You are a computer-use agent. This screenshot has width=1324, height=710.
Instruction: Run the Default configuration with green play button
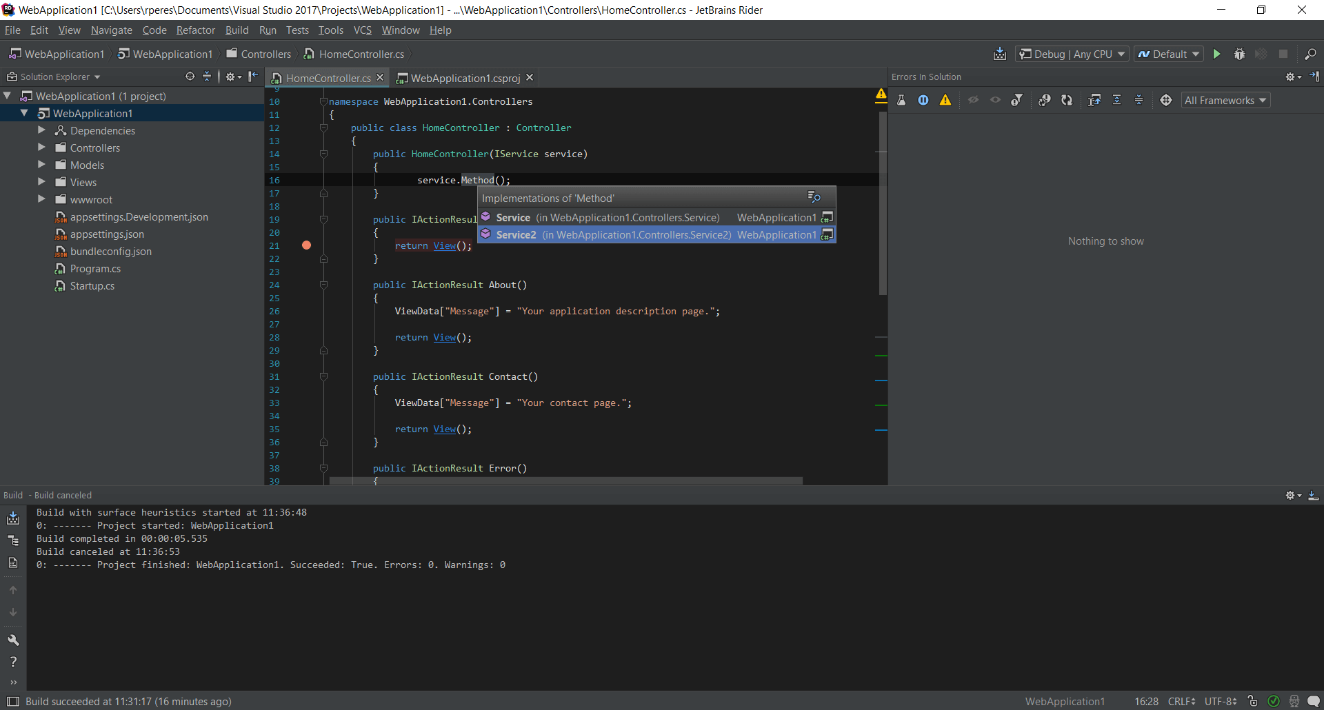(1217, 54)
